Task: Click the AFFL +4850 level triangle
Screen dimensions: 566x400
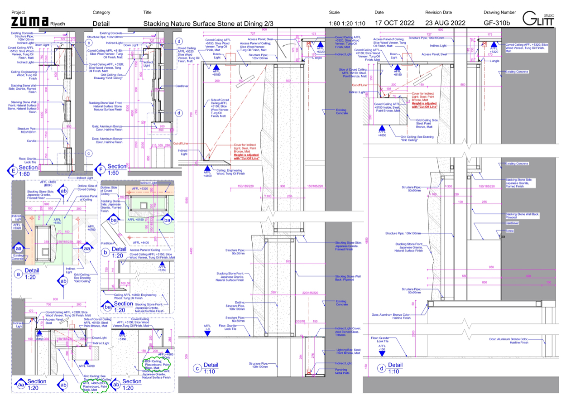Action: point(383,130)
